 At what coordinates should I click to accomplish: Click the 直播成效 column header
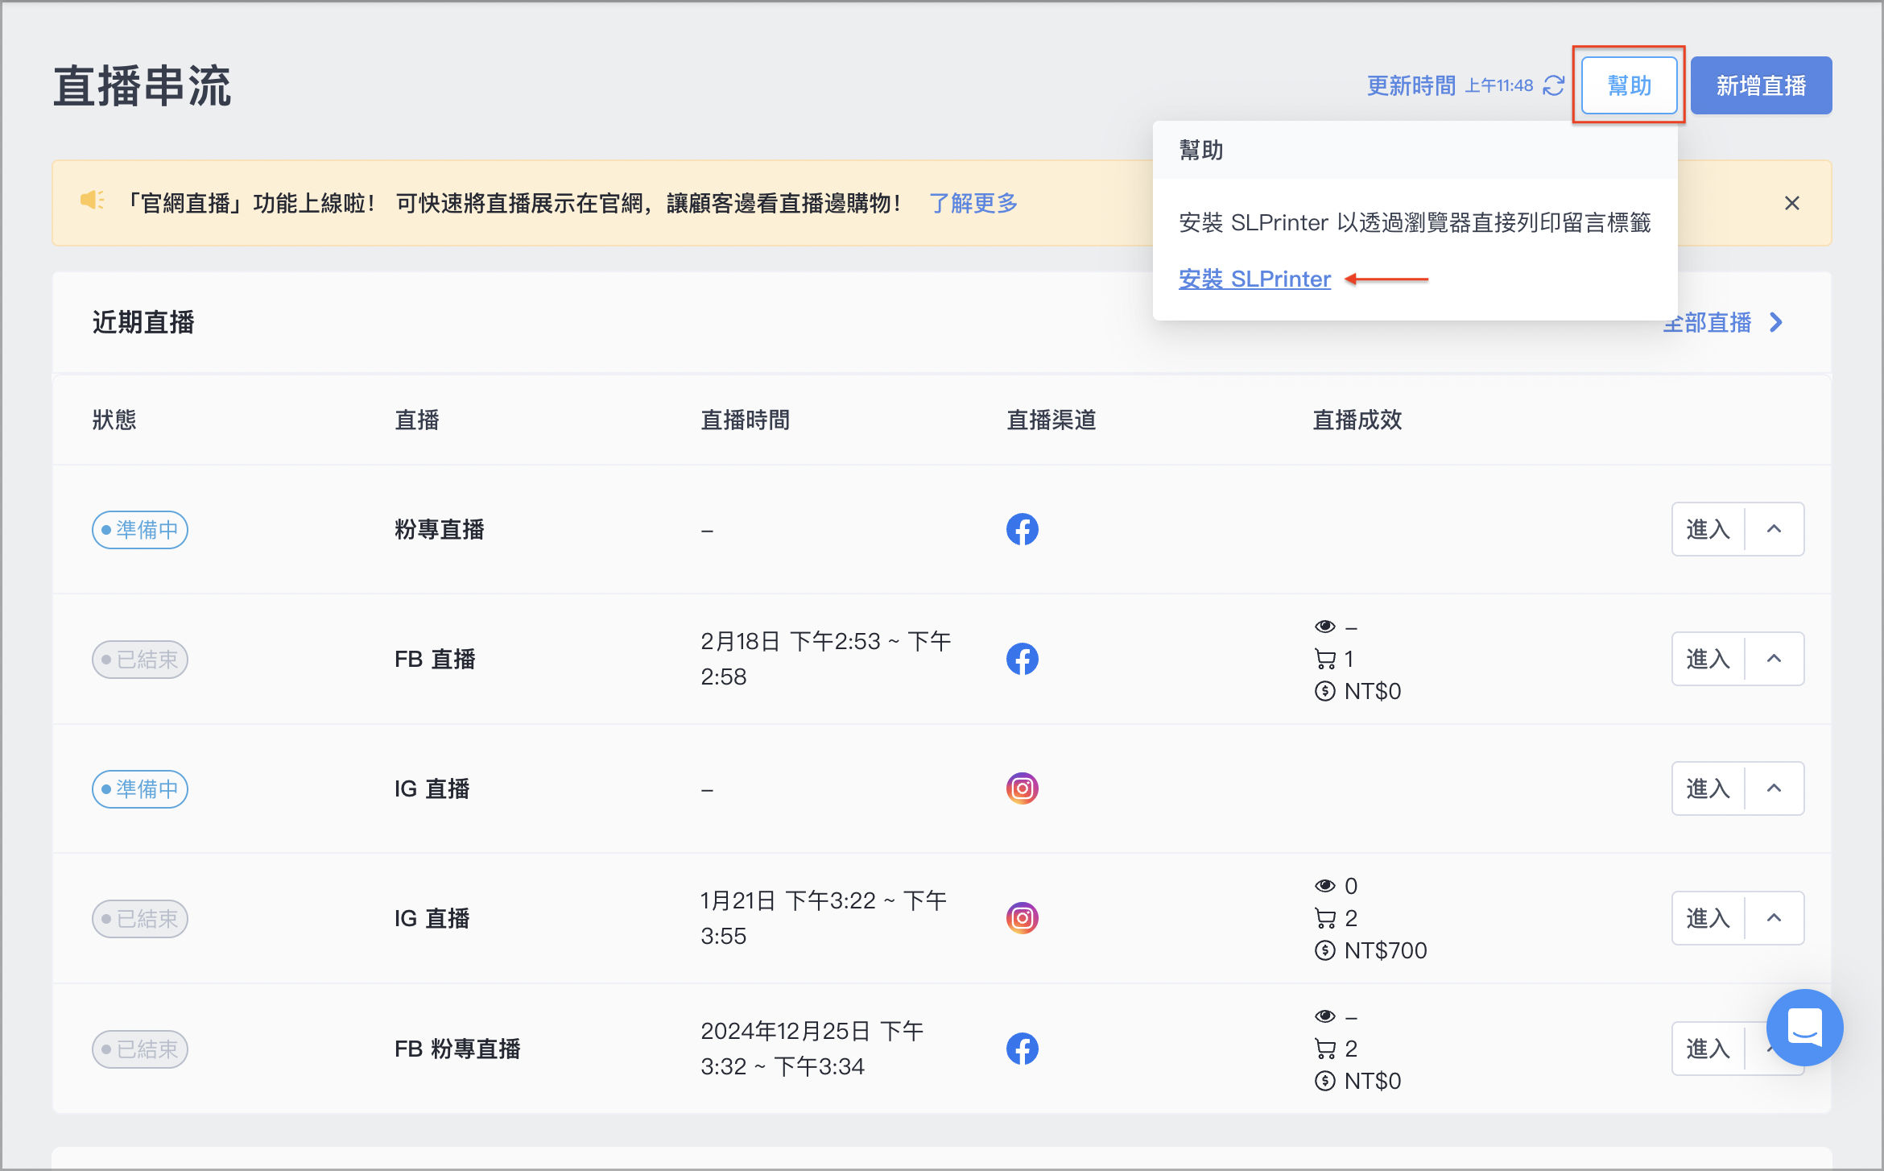(1357, 420)
